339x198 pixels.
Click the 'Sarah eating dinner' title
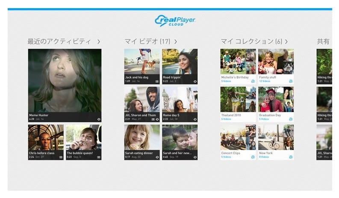[139, 153]
